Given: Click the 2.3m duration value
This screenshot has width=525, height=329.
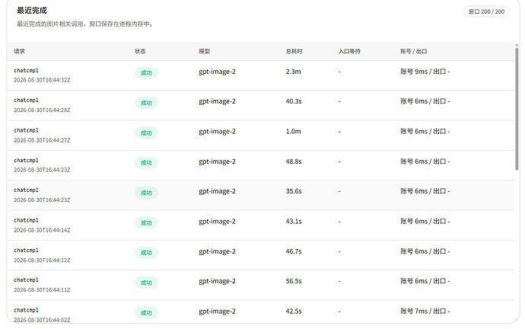Looking at the screenshot, I should (x=293, y=72).
